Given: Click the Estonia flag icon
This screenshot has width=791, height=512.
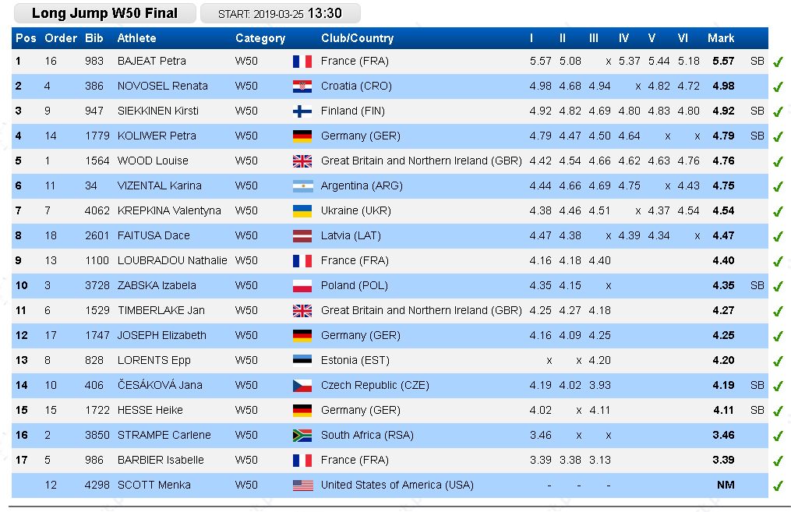Looking at the screenshot, I should (x=302, y=361).
